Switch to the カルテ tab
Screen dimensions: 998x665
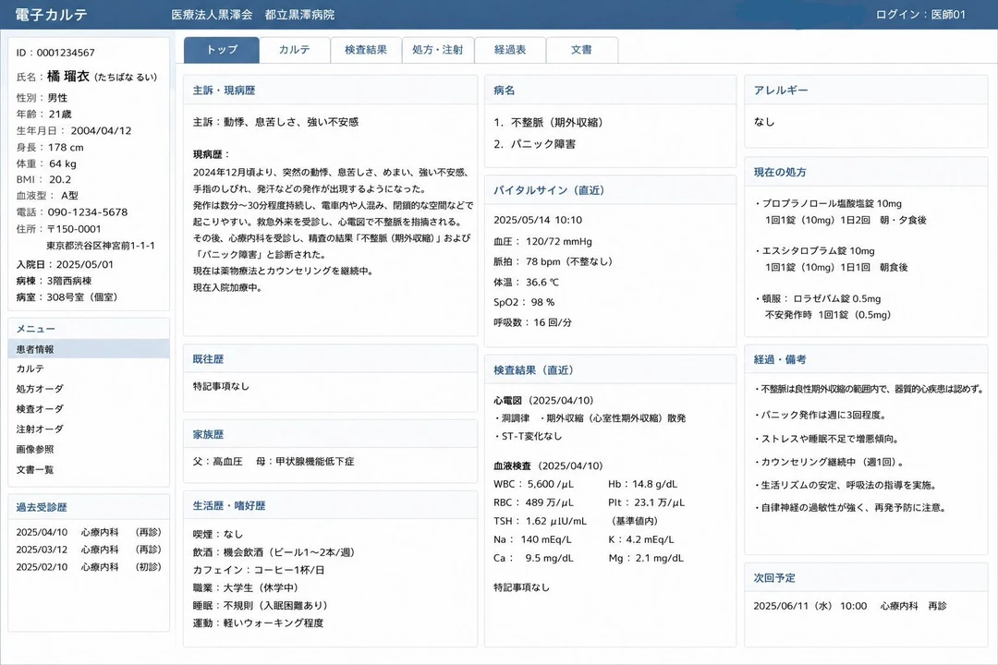pos(295,50)
